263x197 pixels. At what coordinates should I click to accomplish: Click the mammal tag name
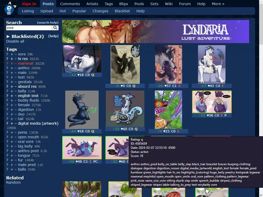[x=25, y=64]
